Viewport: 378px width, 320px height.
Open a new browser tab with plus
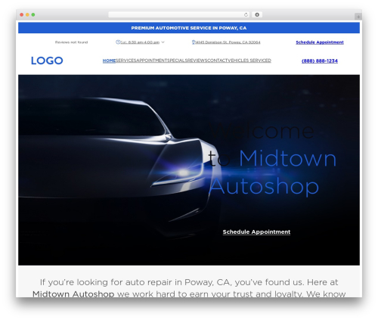pos(358,17)
